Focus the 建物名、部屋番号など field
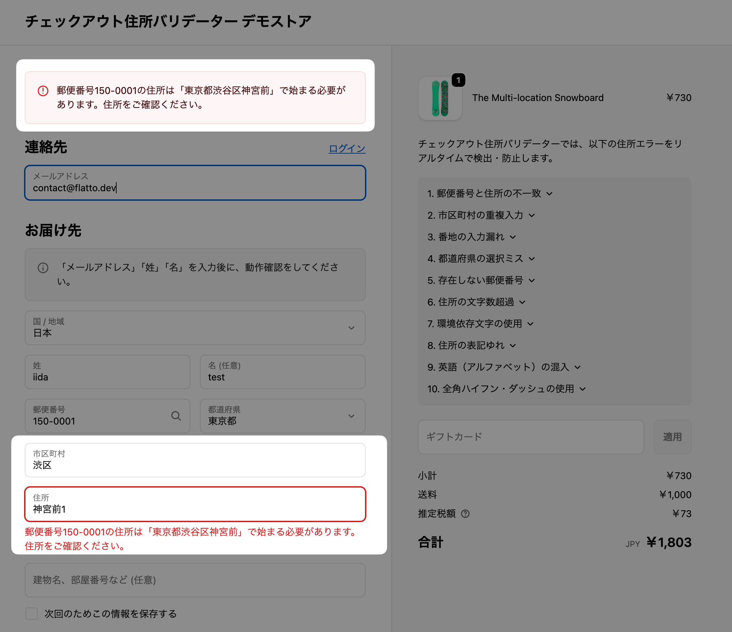The width and height of the screenshot is (732, 632). coord(195,580)
